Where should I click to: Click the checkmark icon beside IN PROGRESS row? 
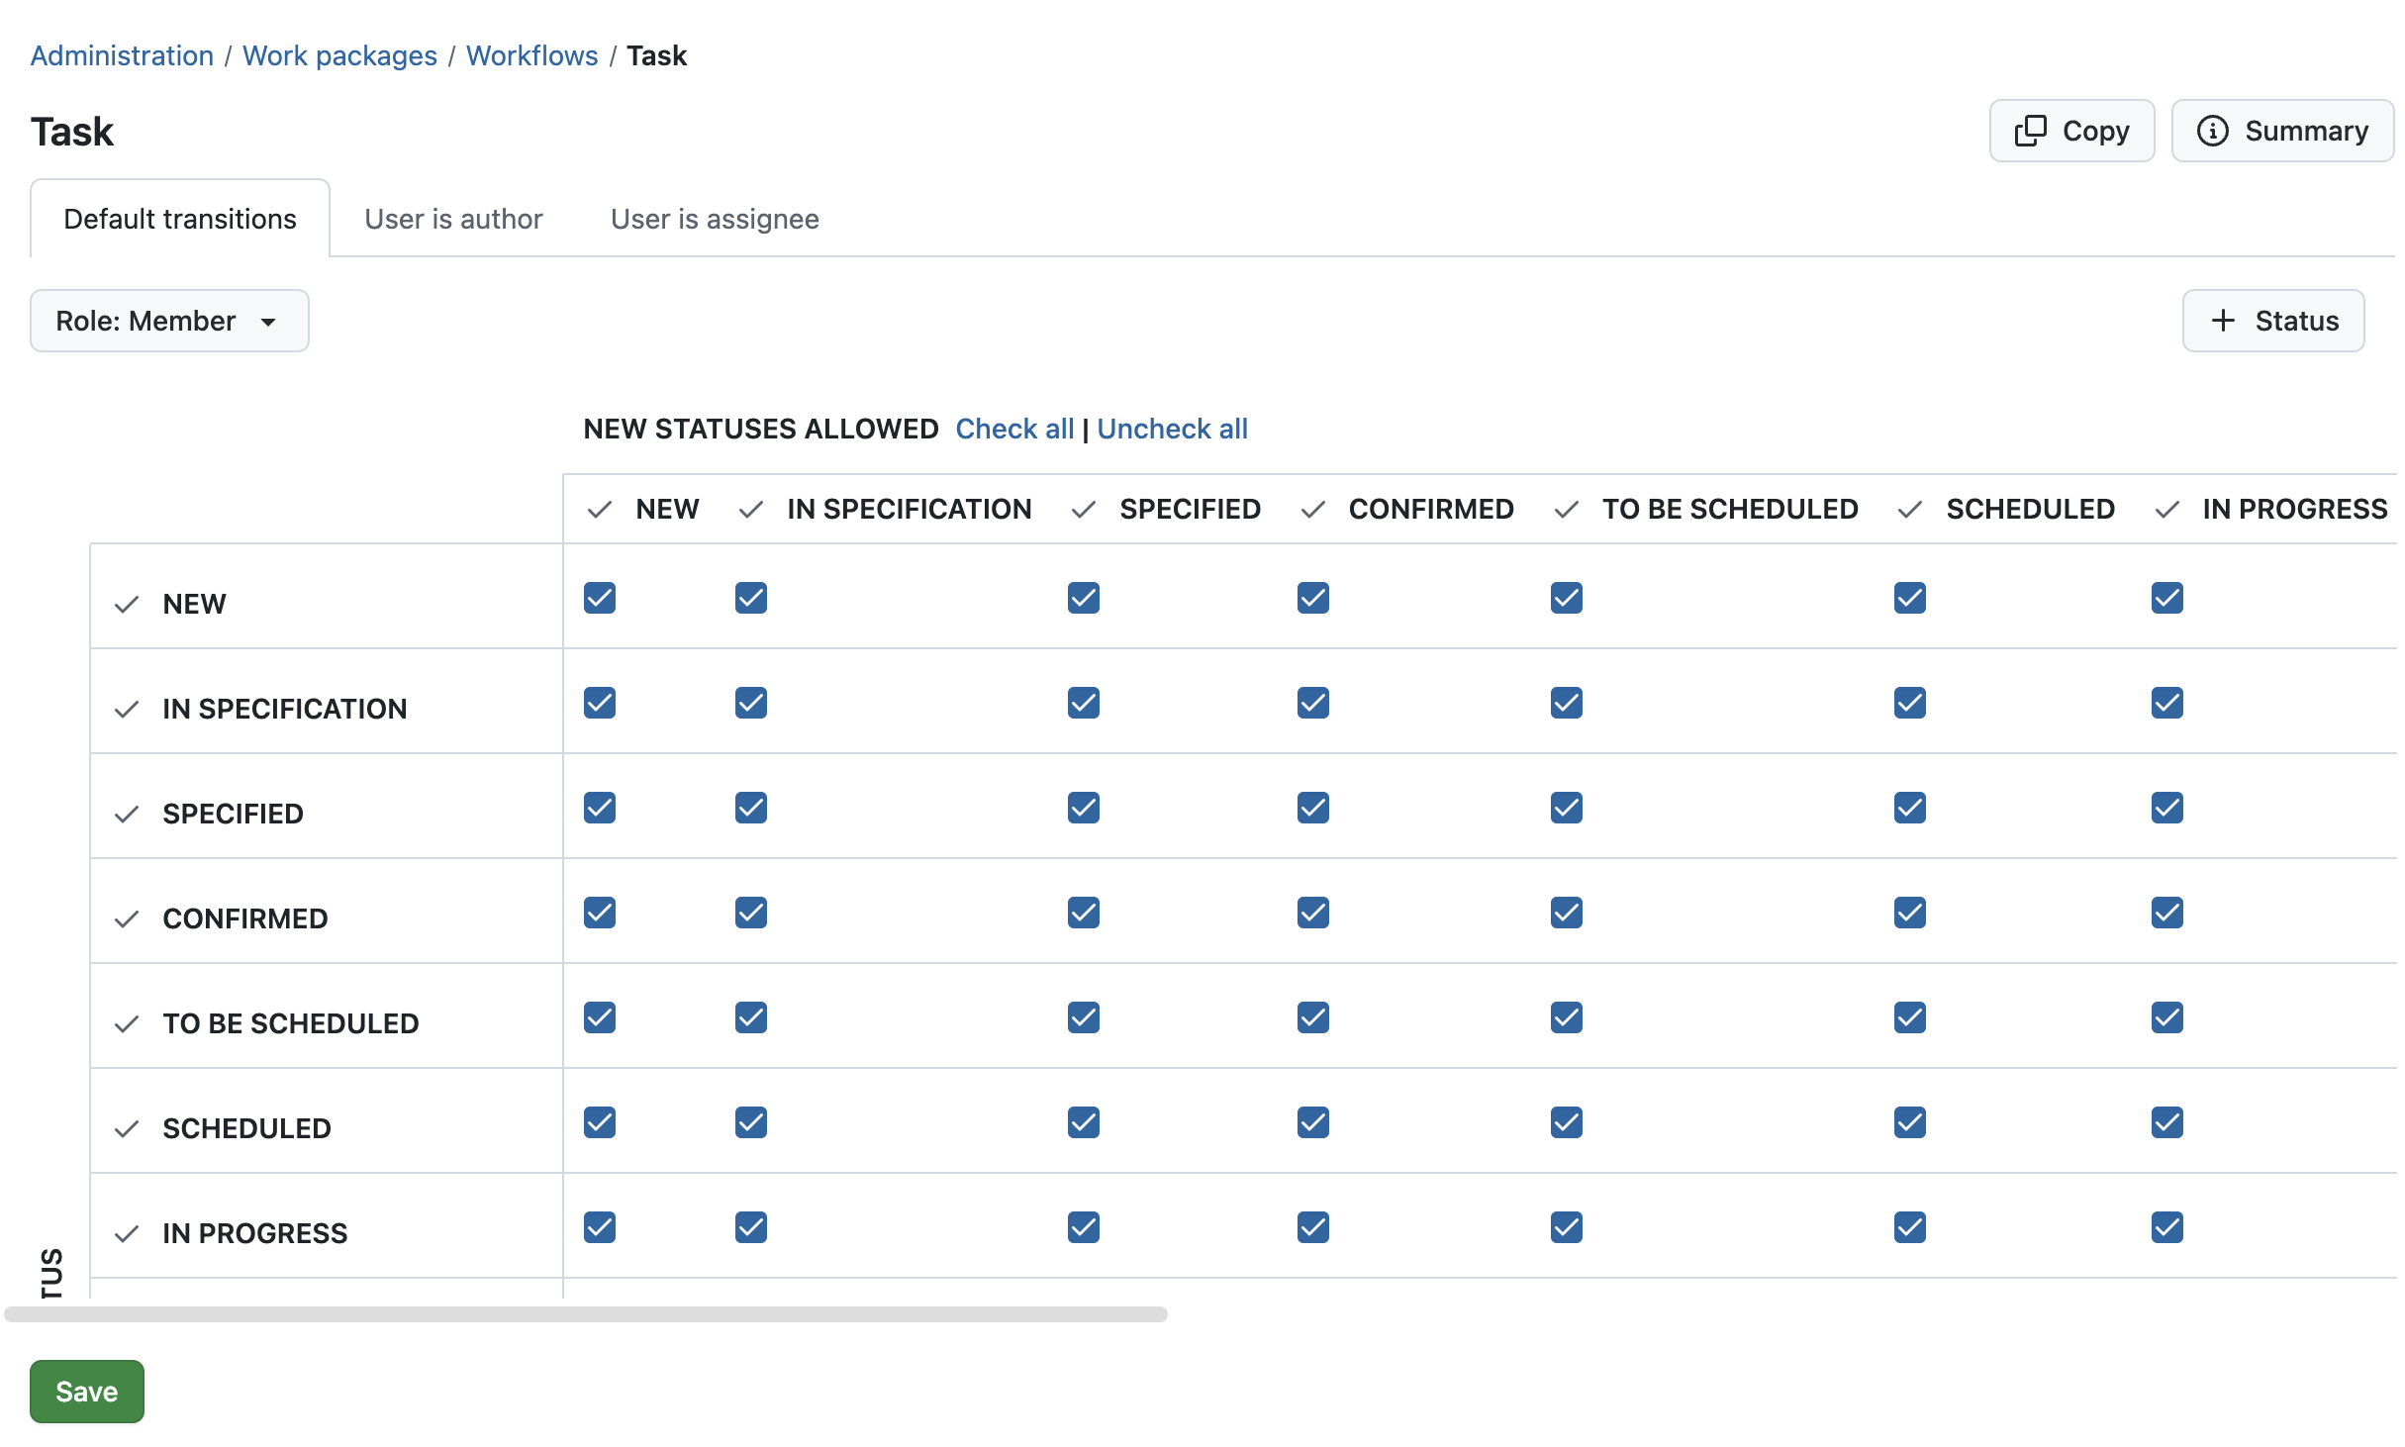[x=127, y=1233]
